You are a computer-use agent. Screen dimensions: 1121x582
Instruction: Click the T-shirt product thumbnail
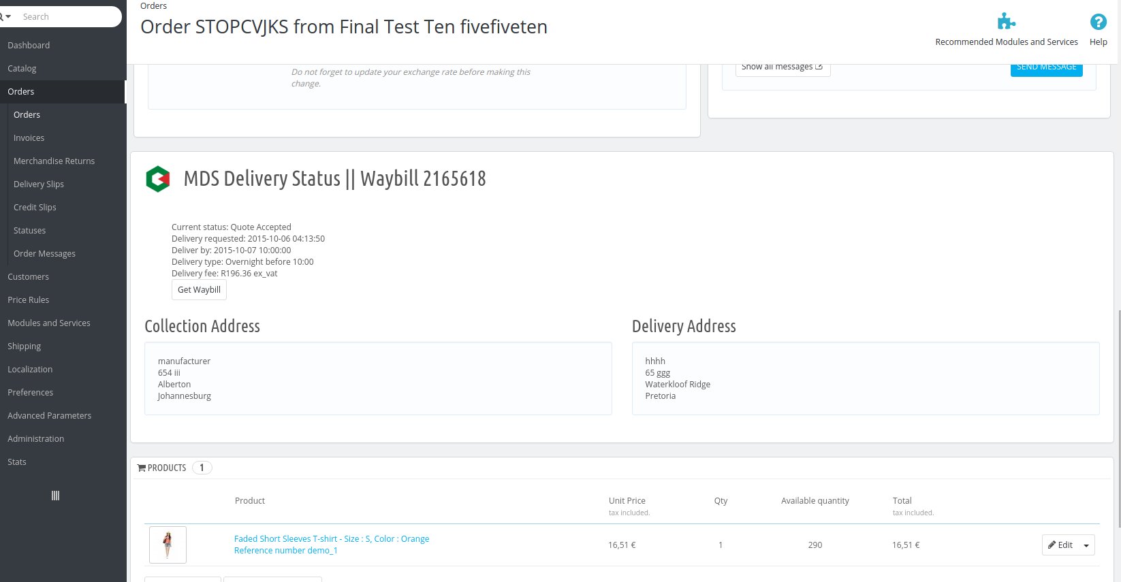pyautogui.click(x=168, y=545)
